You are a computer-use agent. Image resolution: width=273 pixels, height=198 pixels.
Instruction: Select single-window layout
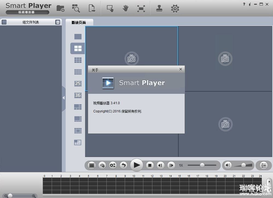click(x=78, y=37)
